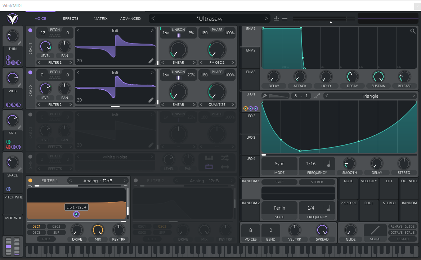The height and width of the screenshot is (260, 421).
Task: Click the LFO 1 frequency note icon
Action: (328, 163)
